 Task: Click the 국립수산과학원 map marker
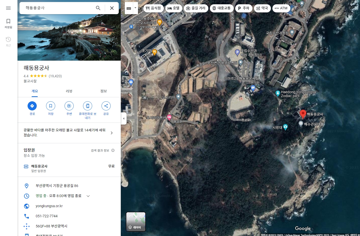(292, 32)
